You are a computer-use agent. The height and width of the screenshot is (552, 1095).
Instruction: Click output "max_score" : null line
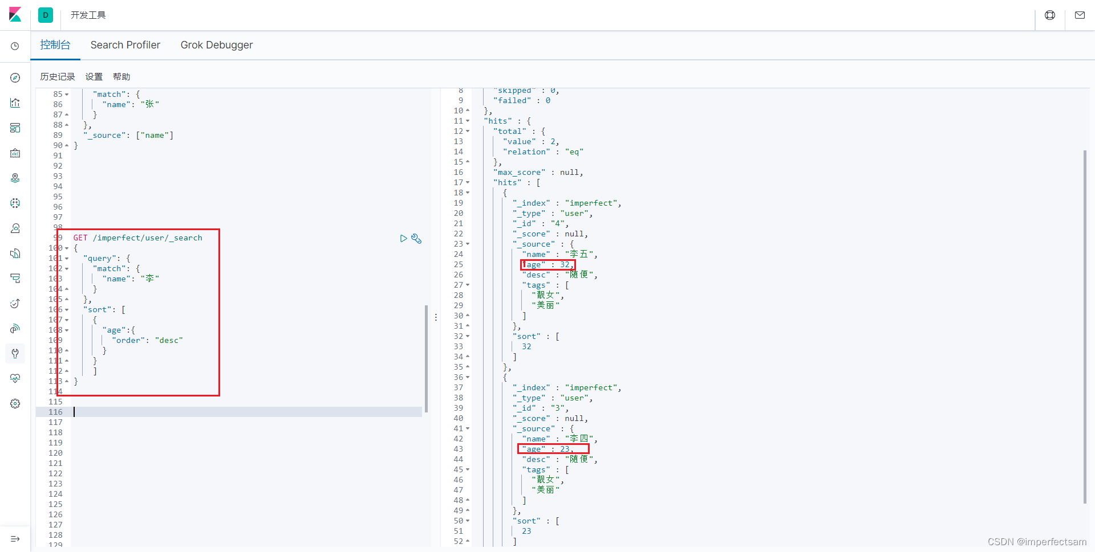point(538,173)
